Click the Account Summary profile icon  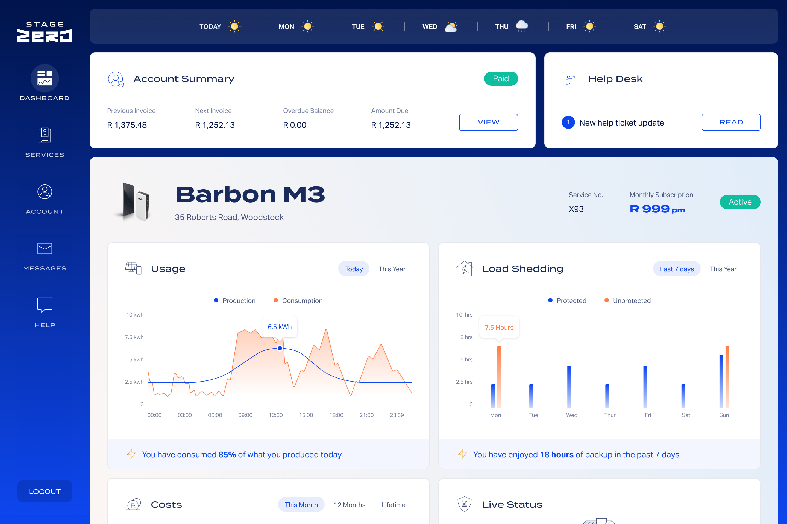tap(116, 79)
